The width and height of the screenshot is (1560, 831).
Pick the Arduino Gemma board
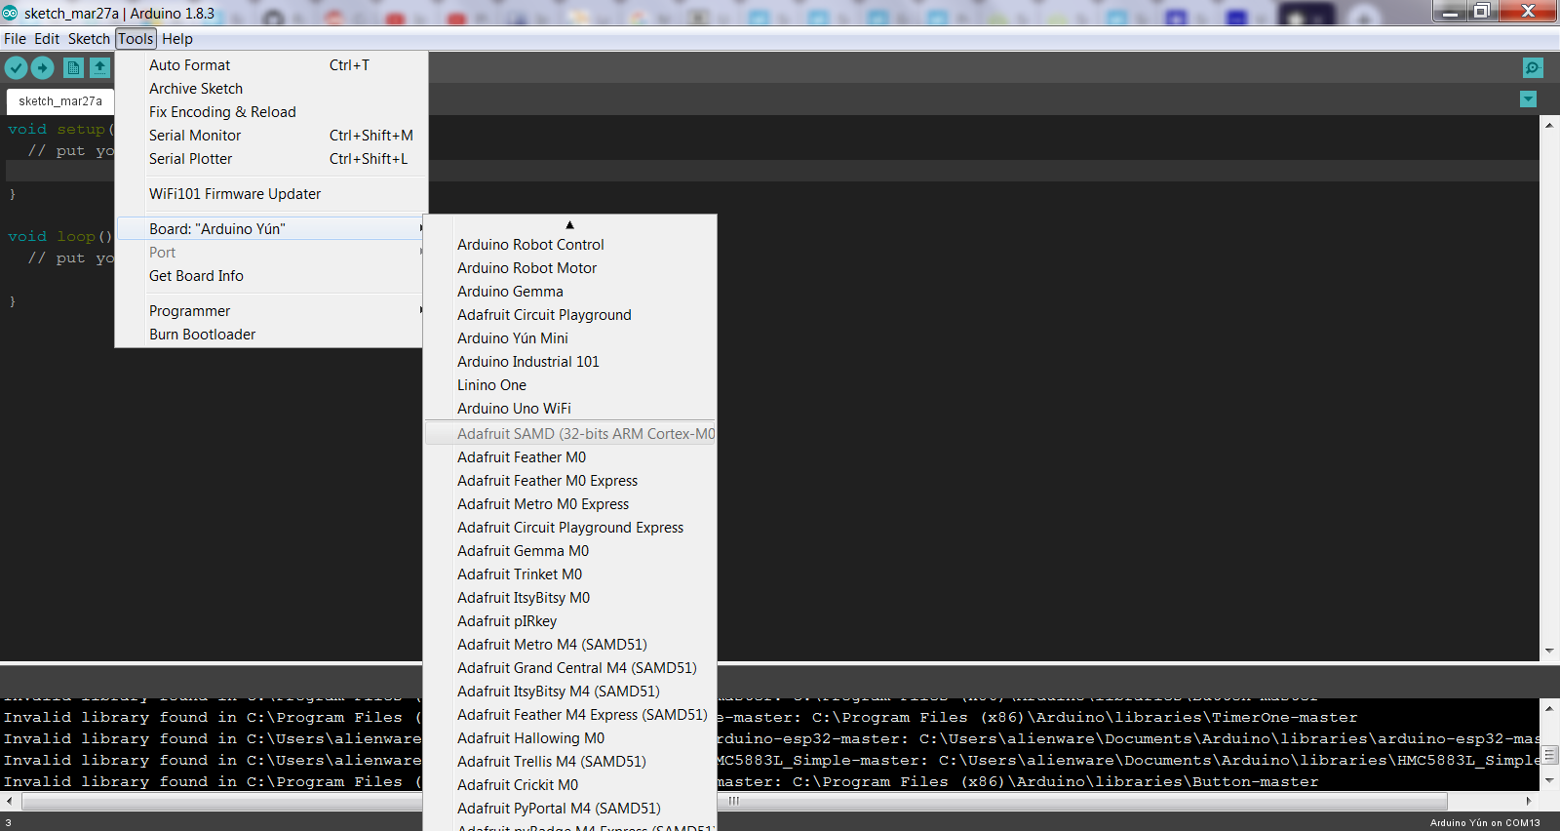[570, 292]
